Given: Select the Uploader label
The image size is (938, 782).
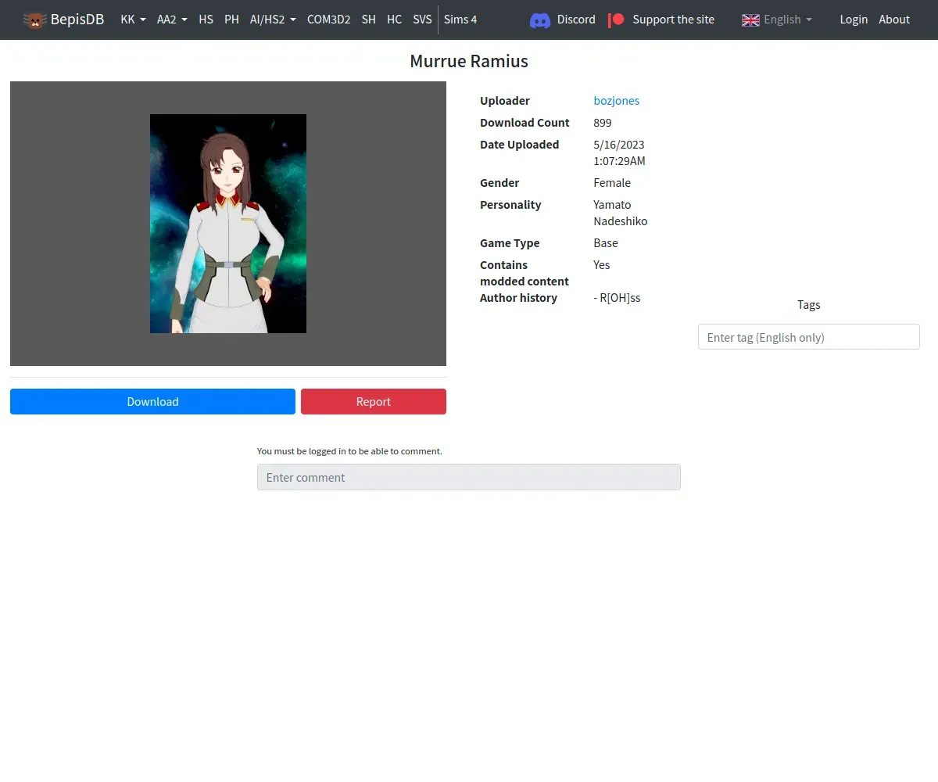Looking at the screenshot, I should click(x=505, y=101).
